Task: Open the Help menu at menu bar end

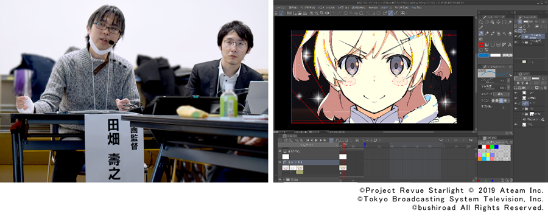Action: pyautogui.click(x=416, y=8)
